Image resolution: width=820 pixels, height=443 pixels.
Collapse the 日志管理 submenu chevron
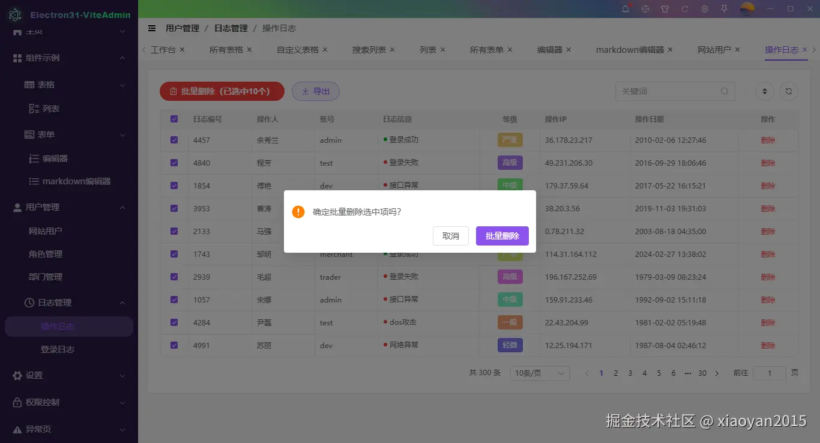pyautogui.click(x=122, y=303)
